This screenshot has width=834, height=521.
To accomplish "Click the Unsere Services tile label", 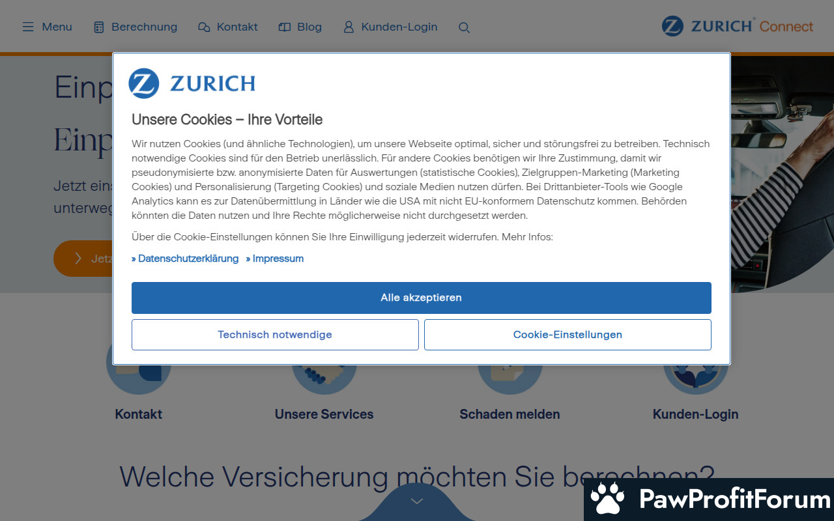I will [x=324, y=414].
